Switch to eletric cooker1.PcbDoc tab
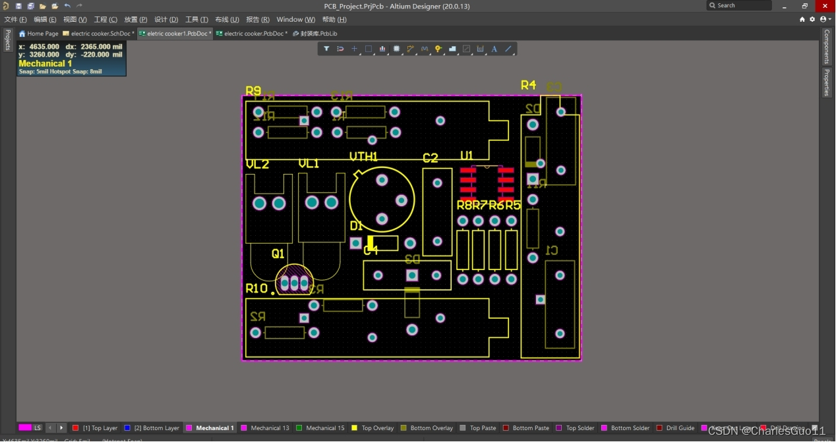This screenshot has width=836, height=442. point(175,34)
